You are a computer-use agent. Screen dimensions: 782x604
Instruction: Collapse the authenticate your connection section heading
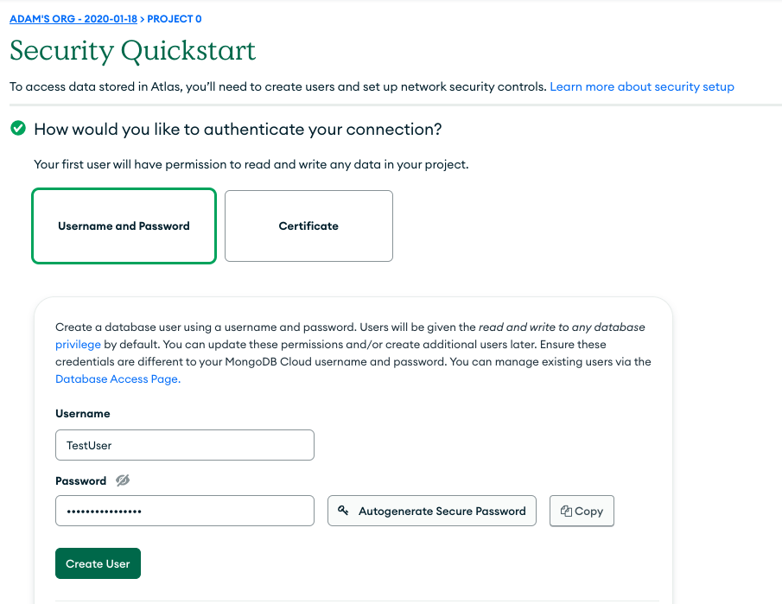click(x=238, y=129)
